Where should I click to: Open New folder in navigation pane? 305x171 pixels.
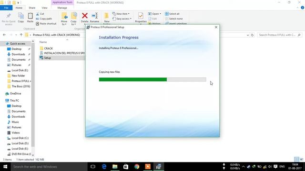(x=18, y=76)
